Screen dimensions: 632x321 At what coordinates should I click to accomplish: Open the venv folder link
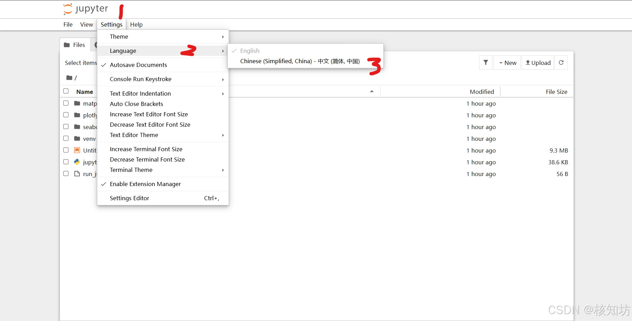point(89,138)
